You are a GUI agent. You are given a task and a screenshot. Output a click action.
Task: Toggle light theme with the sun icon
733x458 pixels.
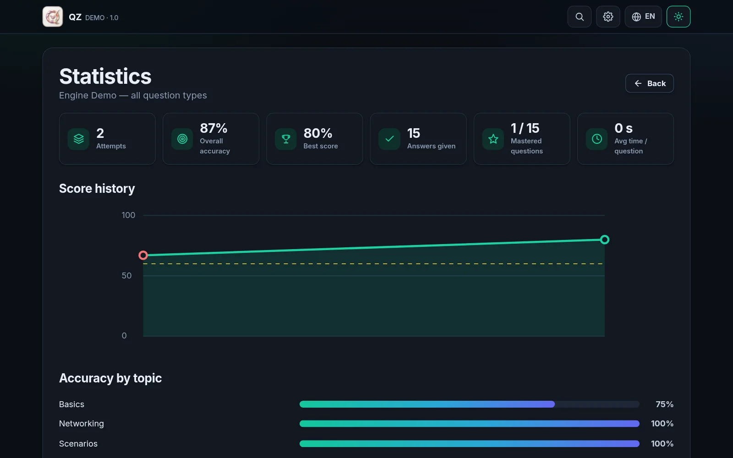point(678,17)
